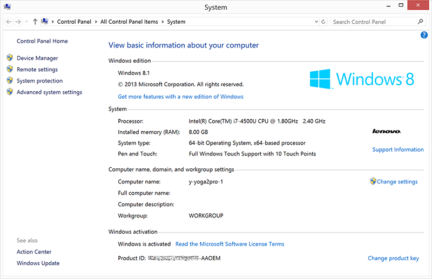This screenshot has height=279, width=432.
Task: Select the 64-bit Operating System text
Action: [247, 143]
